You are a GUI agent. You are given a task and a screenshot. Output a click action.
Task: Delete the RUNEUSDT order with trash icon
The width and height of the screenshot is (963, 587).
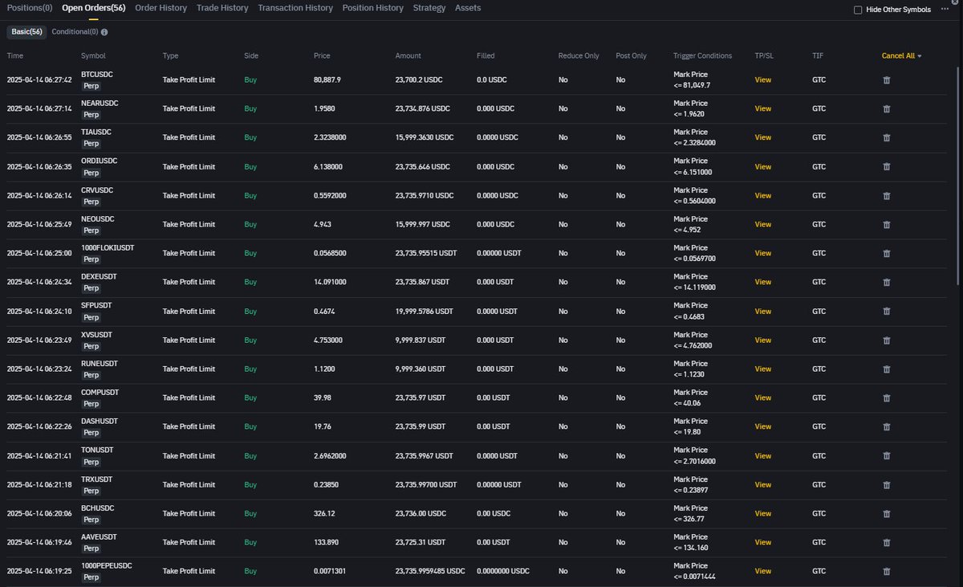tap(887, 369)
